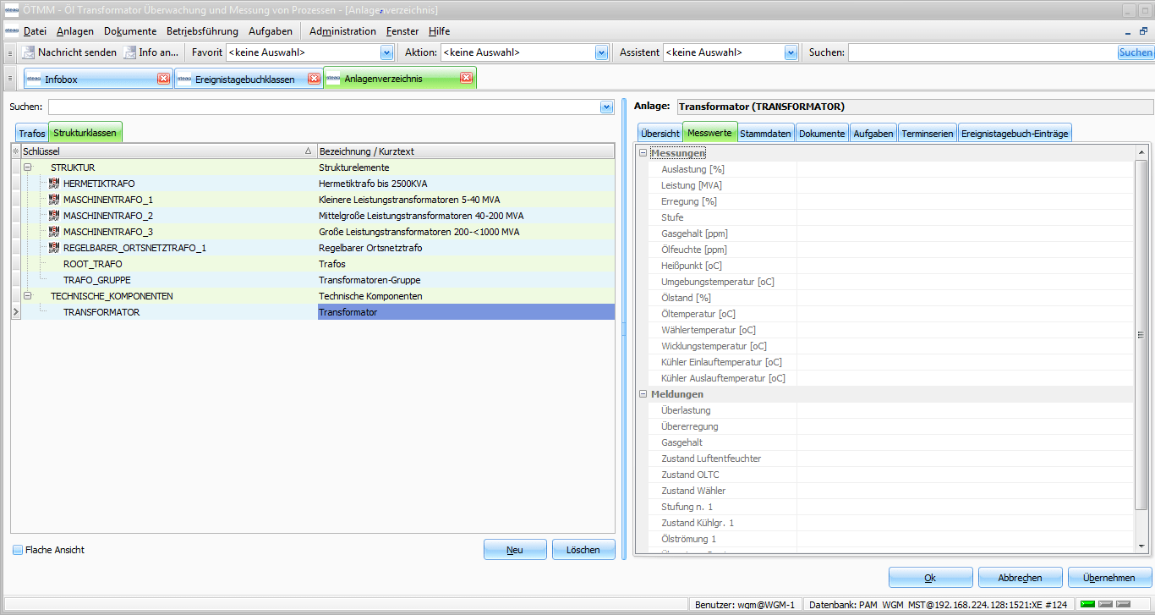Collapse the TECHNISCHE_KOMPONENTEN node
The height and width of the screenshot is (615, 1155).
click(x=28, y=296)
